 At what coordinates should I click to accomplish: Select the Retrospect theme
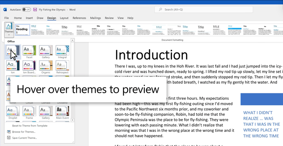tap(62, 66)
